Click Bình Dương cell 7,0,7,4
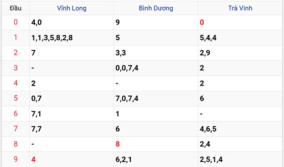 click(127, 99)
